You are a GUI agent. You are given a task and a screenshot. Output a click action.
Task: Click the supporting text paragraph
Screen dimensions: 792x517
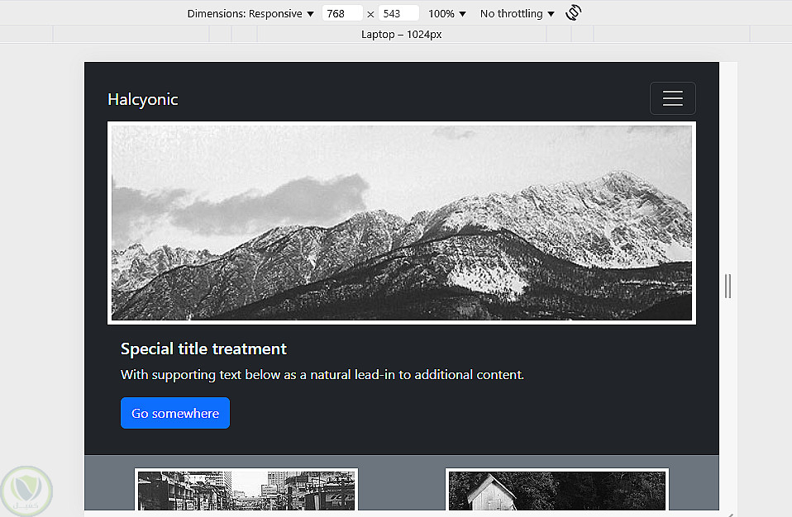coord(322,375)
